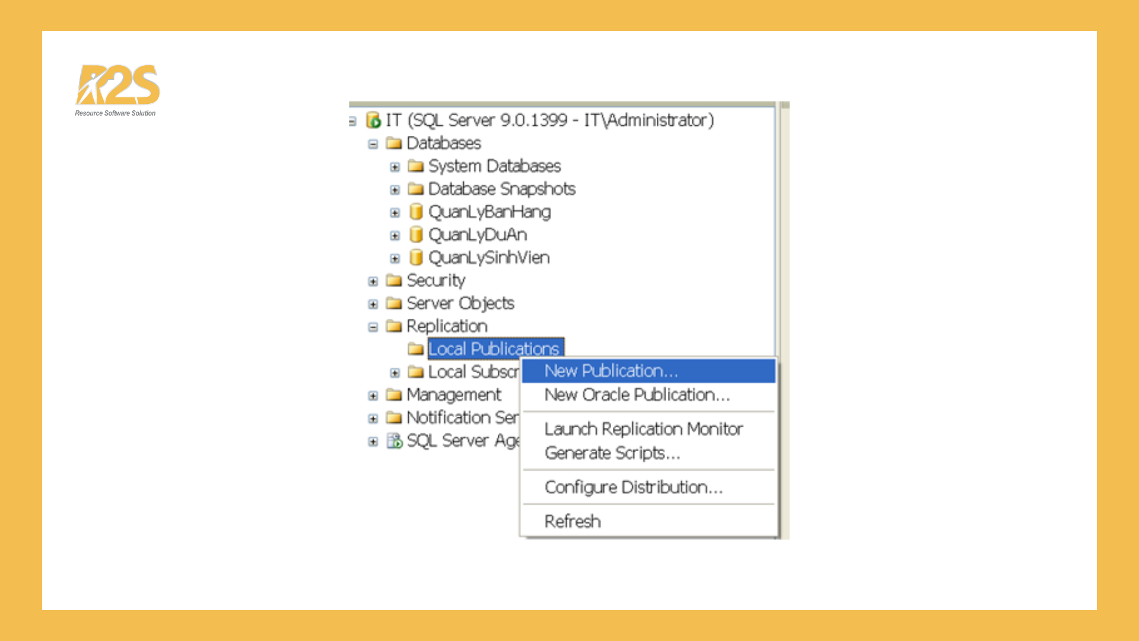The image size is (1139, 641).
Task: Choose Configure Distribution option
Action: tap(634, 487)
